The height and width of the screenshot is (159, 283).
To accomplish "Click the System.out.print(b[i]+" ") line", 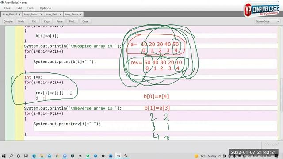I will pyautogui.click(x=65, y=62).
